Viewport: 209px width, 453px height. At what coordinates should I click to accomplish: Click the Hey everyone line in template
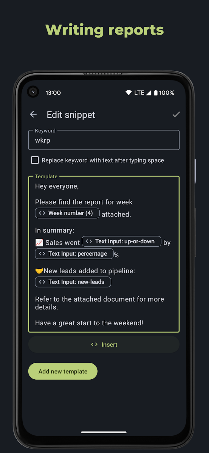[57, 186]
